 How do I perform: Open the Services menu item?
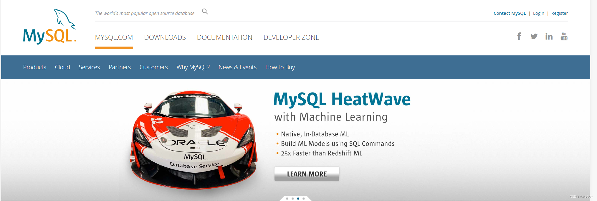coord(89,67)
